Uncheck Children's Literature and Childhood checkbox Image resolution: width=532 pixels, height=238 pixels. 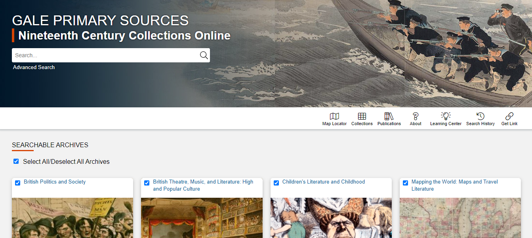pyautogui.click(x=276, y=183)
